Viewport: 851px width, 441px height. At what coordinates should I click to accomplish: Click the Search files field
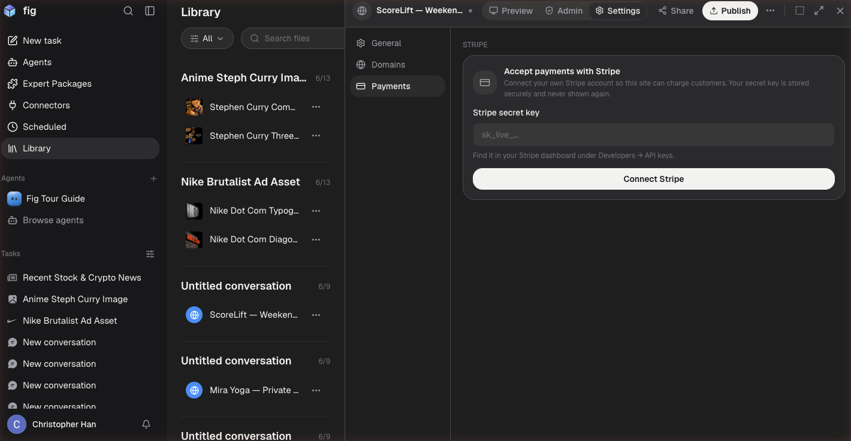coord(293,38)
